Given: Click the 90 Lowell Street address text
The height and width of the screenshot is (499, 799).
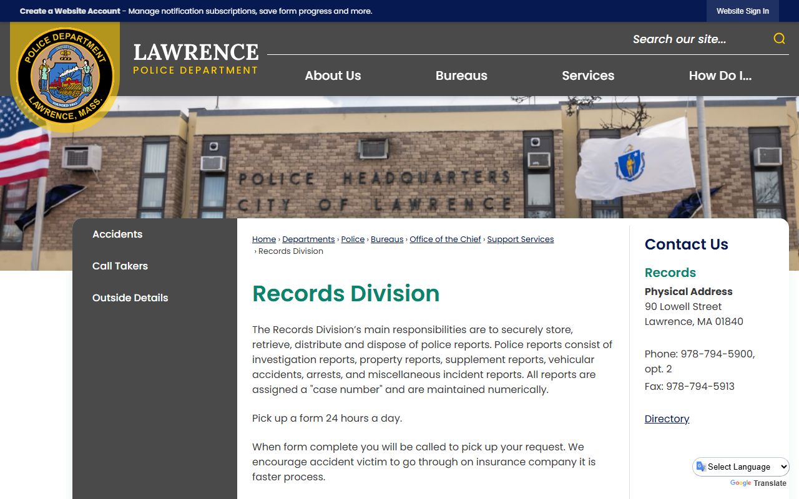Looking at the screenshot, I should [x=683, y=306].
